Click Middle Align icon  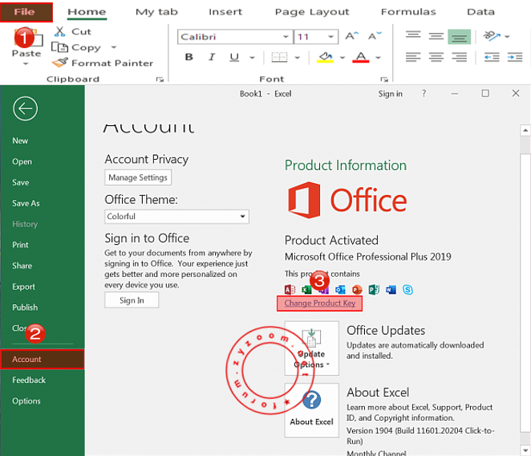pyautogui.click(x=436, y=36)
